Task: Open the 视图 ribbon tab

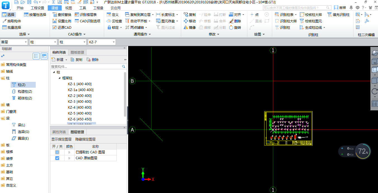Action: (x=68, y=8)
